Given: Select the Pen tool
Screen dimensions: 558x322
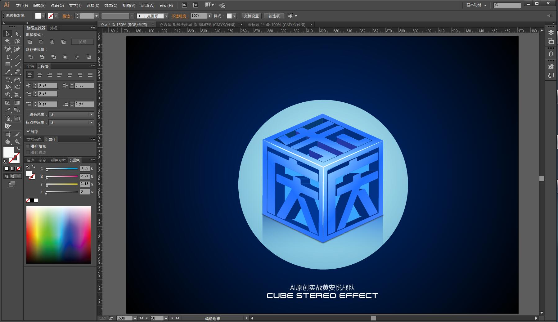Looking at the screenshot, I should pyautogui.click(x=7, y=49).
